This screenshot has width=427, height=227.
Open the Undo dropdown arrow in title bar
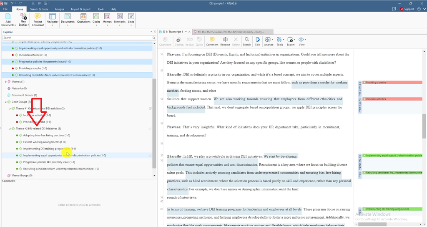pyautogui.click(x=16, y=3)
